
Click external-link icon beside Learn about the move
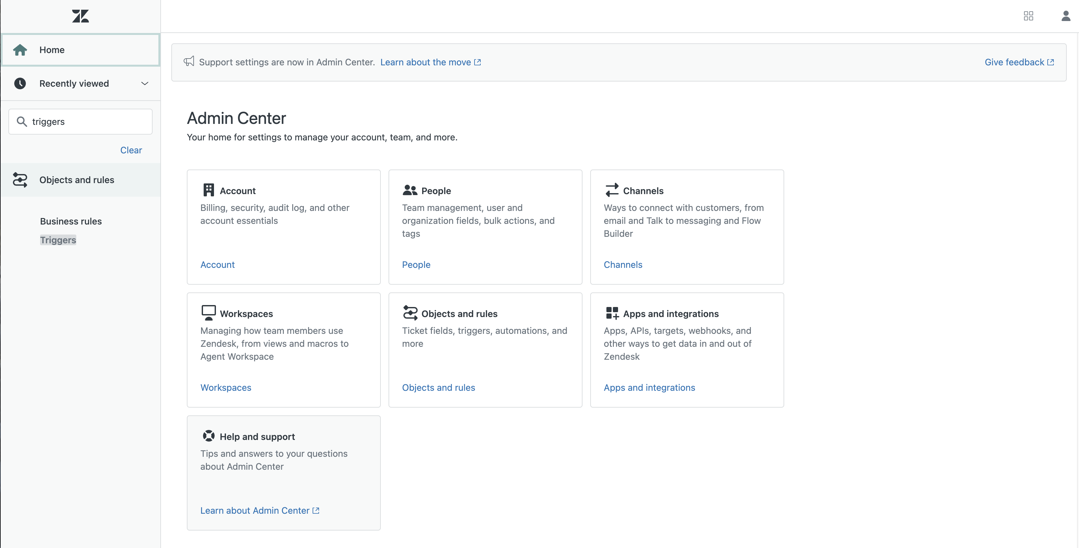pyautogui.click(x=477, y=62)
